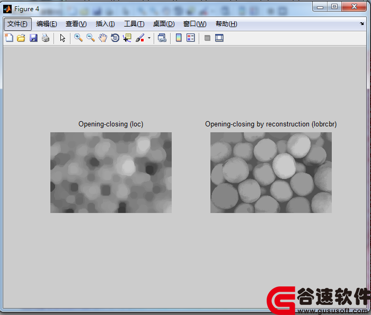Choose the Data Cursor tool
Viewport: 371px width, 315px height.
pyautogui.click(x=127, y=38)
